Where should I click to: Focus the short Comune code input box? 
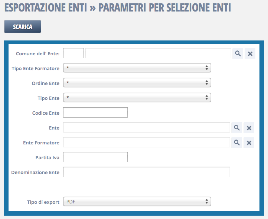pos(73,53)
